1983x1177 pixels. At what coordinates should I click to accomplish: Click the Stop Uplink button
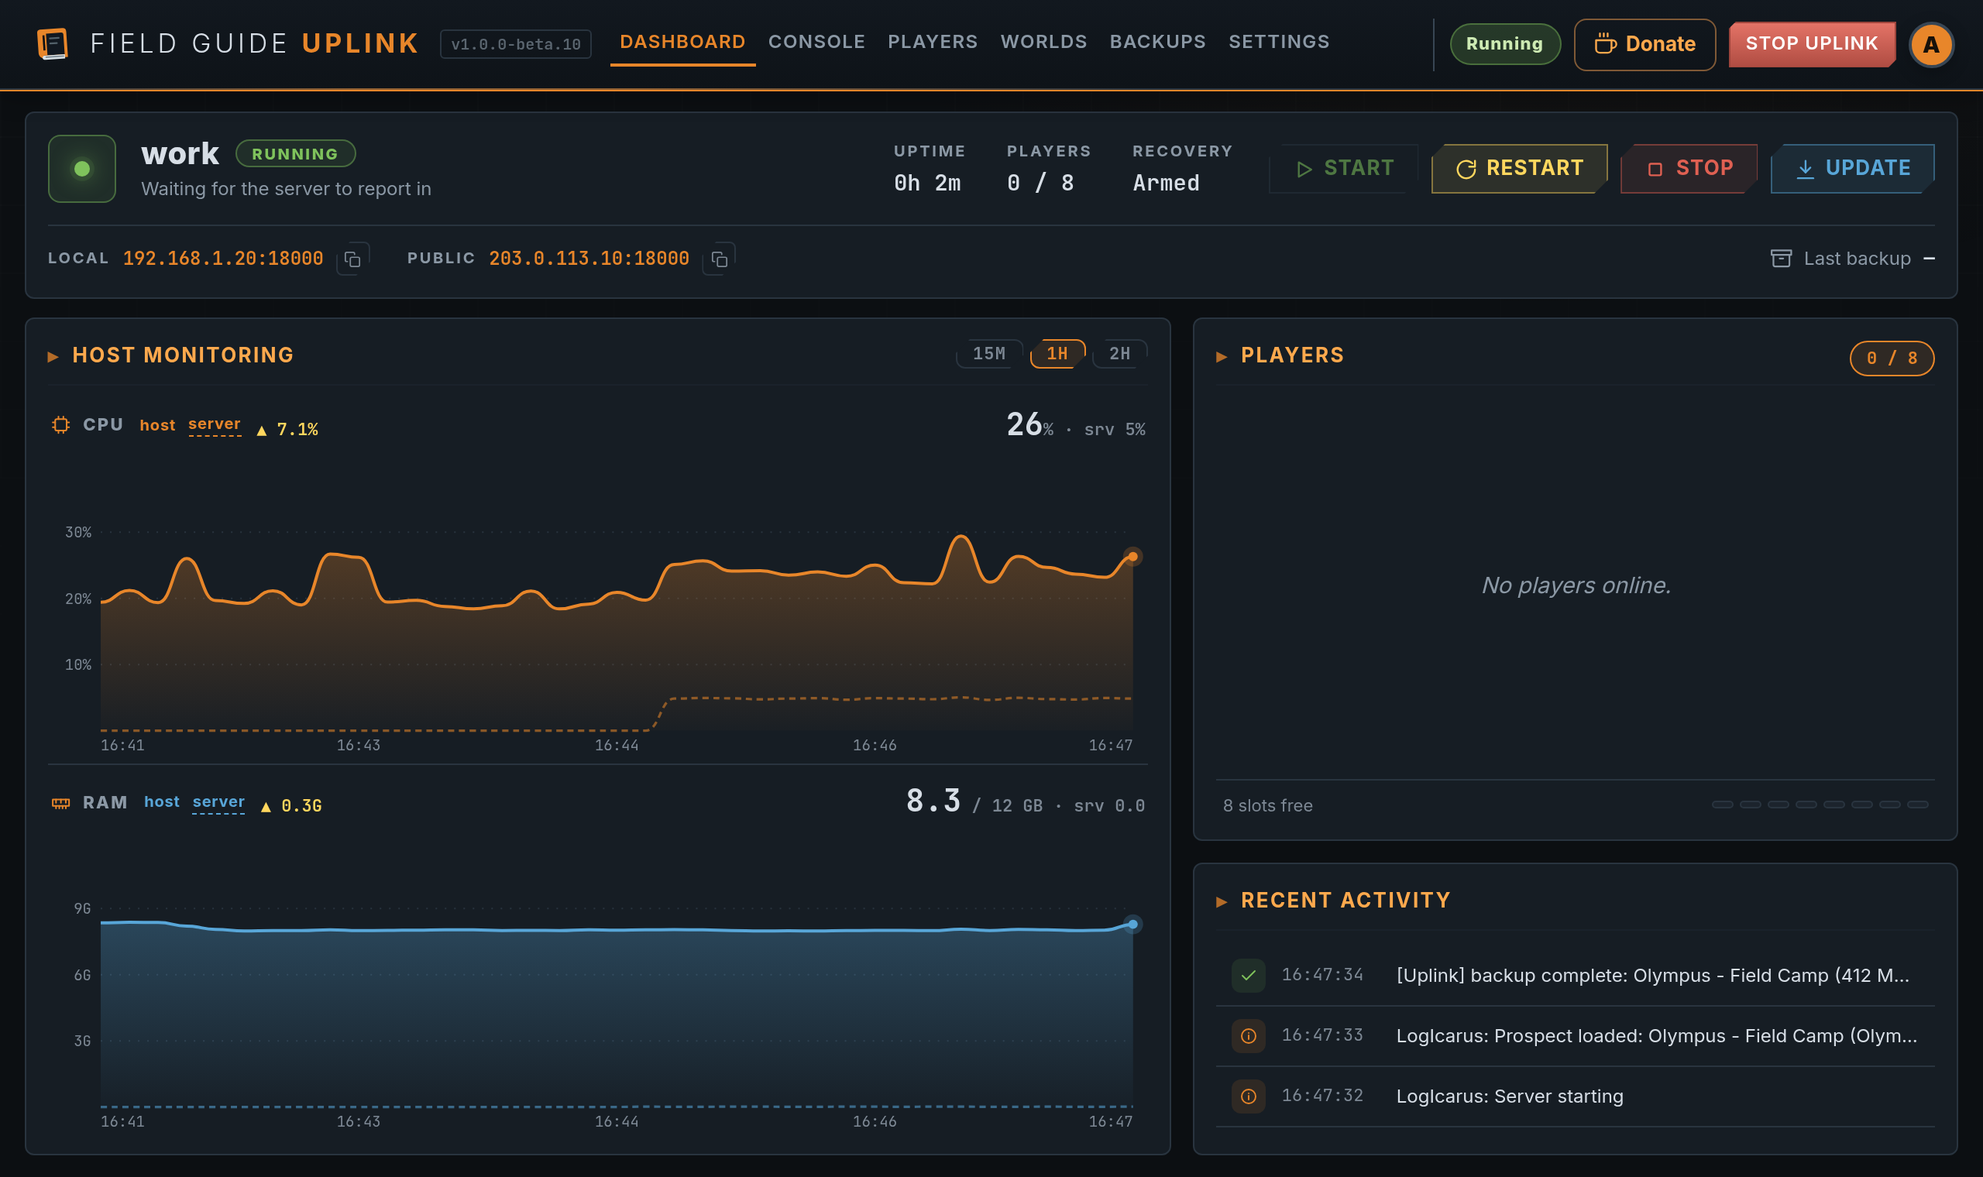click(x=1812, y=43)
